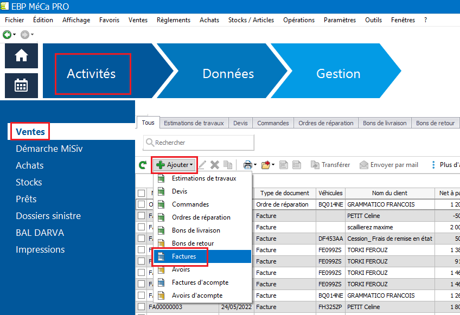Image resolution: width=460 pixels, height=315 pixels.
Task: Go back with the green arrow
Action: coord(7,35)
